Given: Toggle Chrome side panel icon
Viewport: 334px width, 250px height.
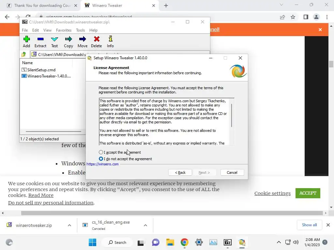Looking at the screenshot, I should (x=306, y=17).
